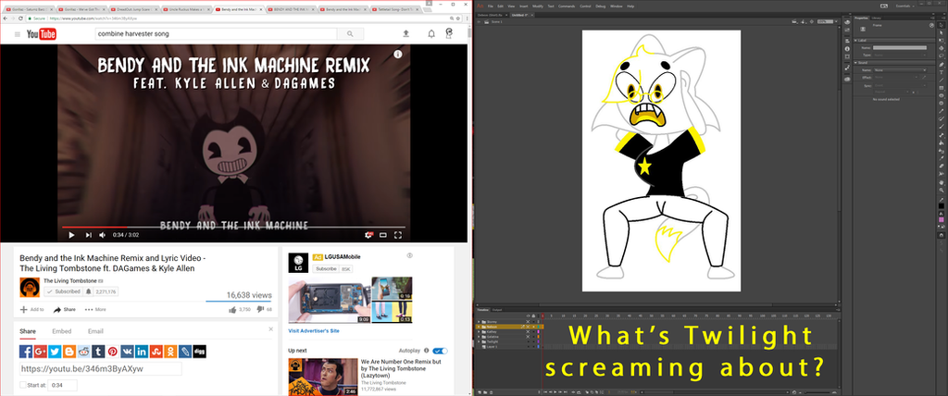Viewport: 948px width, 396px height.
Task: Expand the Nelson layer folder
Action: click(x=479, y=328)
